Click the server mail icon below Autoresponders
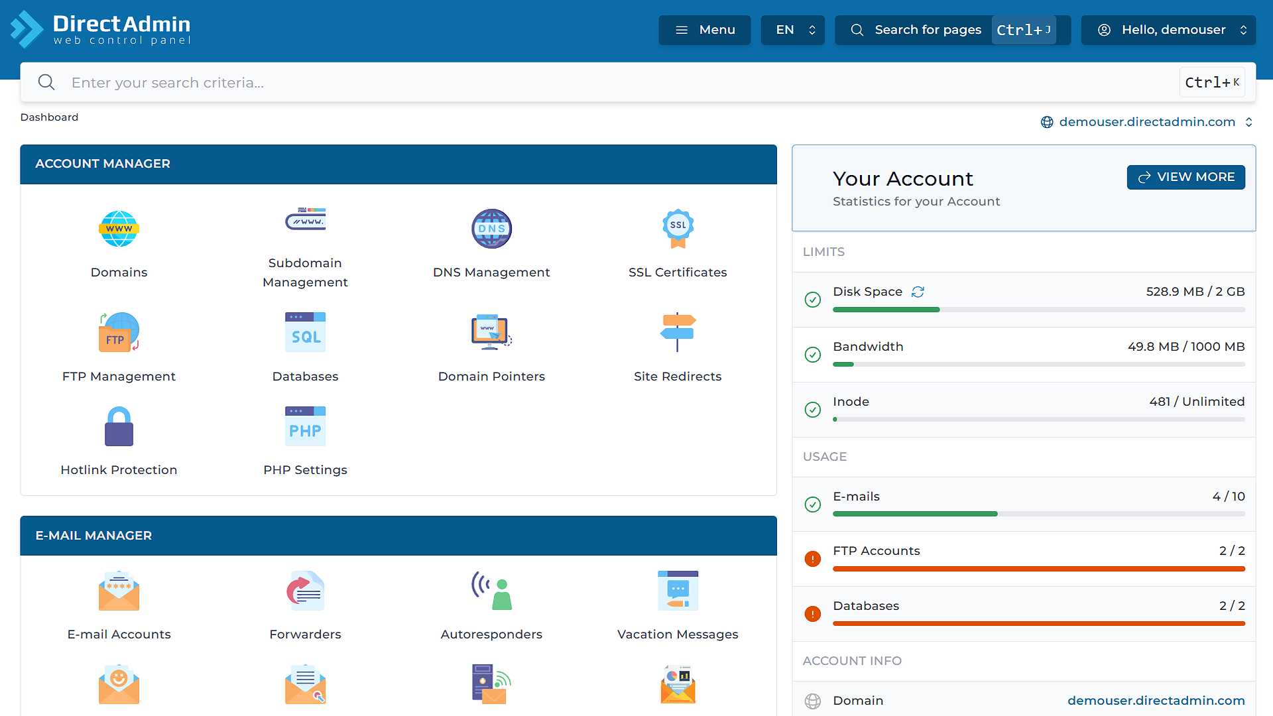The image size is (1273, 716). click(491, 684)
